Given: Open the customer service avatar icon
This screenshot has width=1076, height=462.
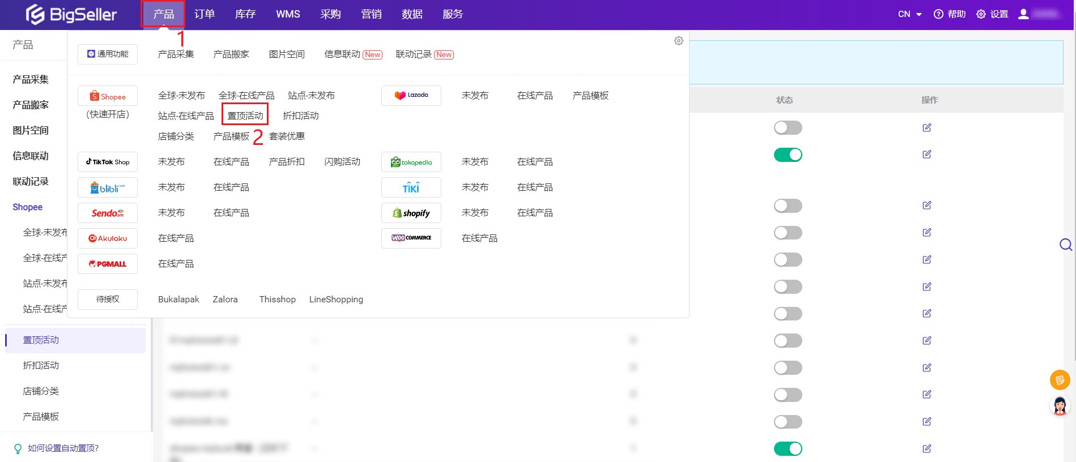Looking at the screenshot, I should [1060, 405].
